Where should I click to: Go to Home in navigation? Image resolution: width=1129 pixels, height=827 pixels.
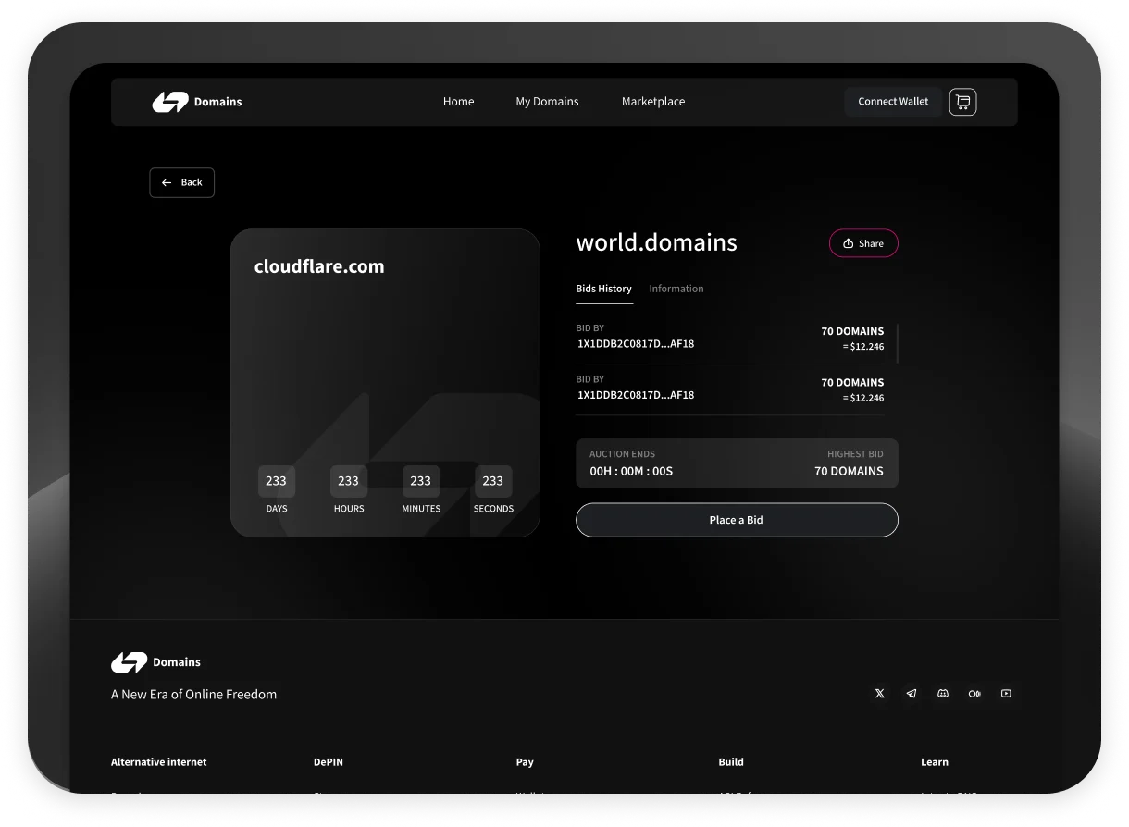coord(458,102)
